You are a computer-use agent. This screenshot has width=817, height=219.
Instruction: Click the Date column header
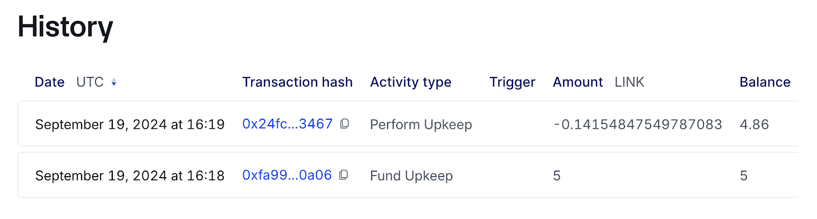(50, 82)
